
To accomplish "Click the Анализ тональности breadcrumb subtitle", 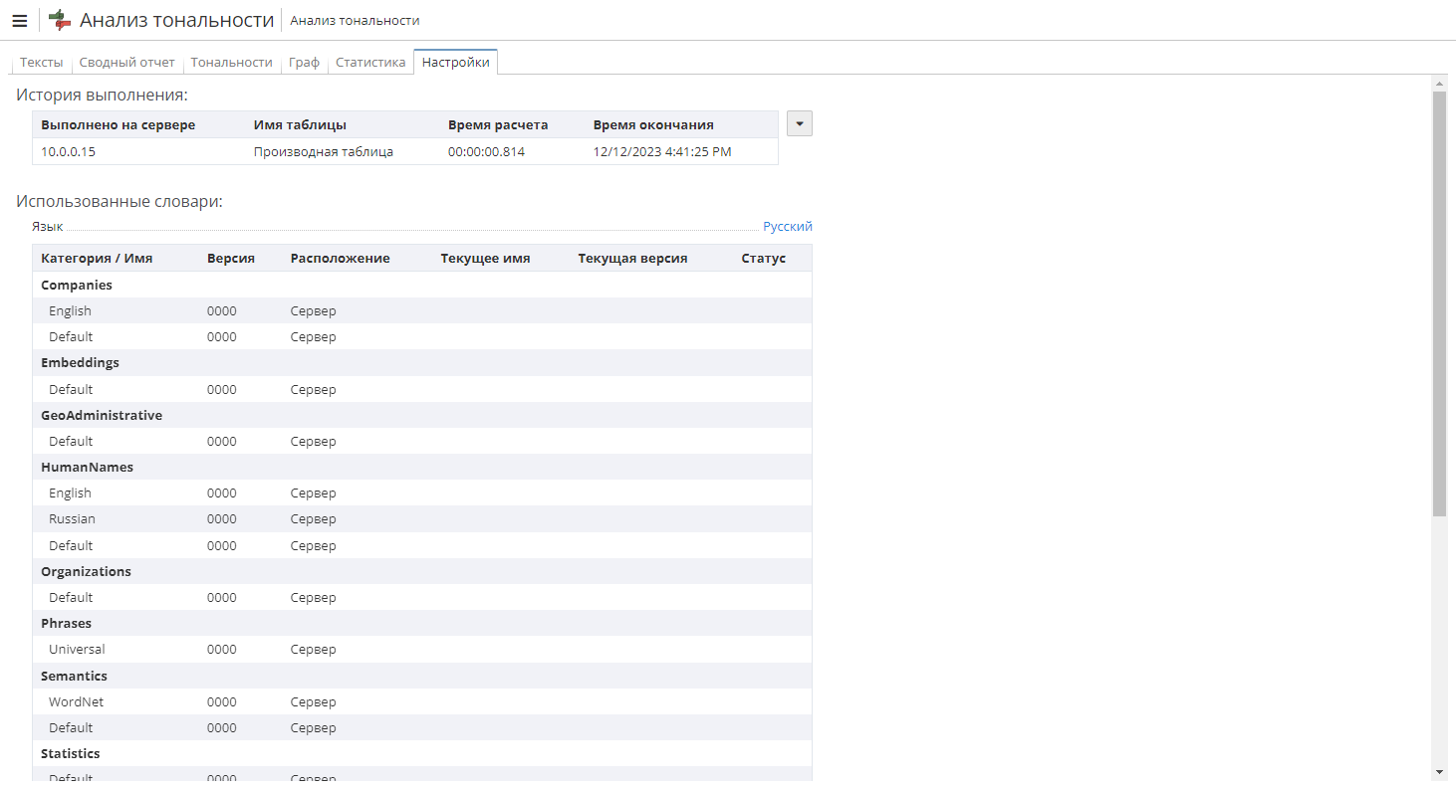I will tap(355, 21).
